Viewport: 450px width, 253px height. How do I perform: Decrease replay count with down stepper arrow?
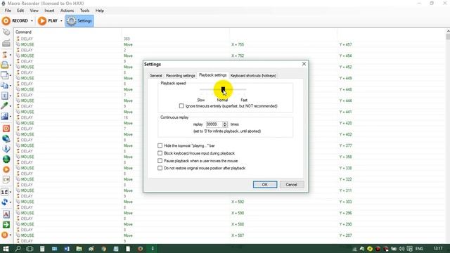pos(225,126)
